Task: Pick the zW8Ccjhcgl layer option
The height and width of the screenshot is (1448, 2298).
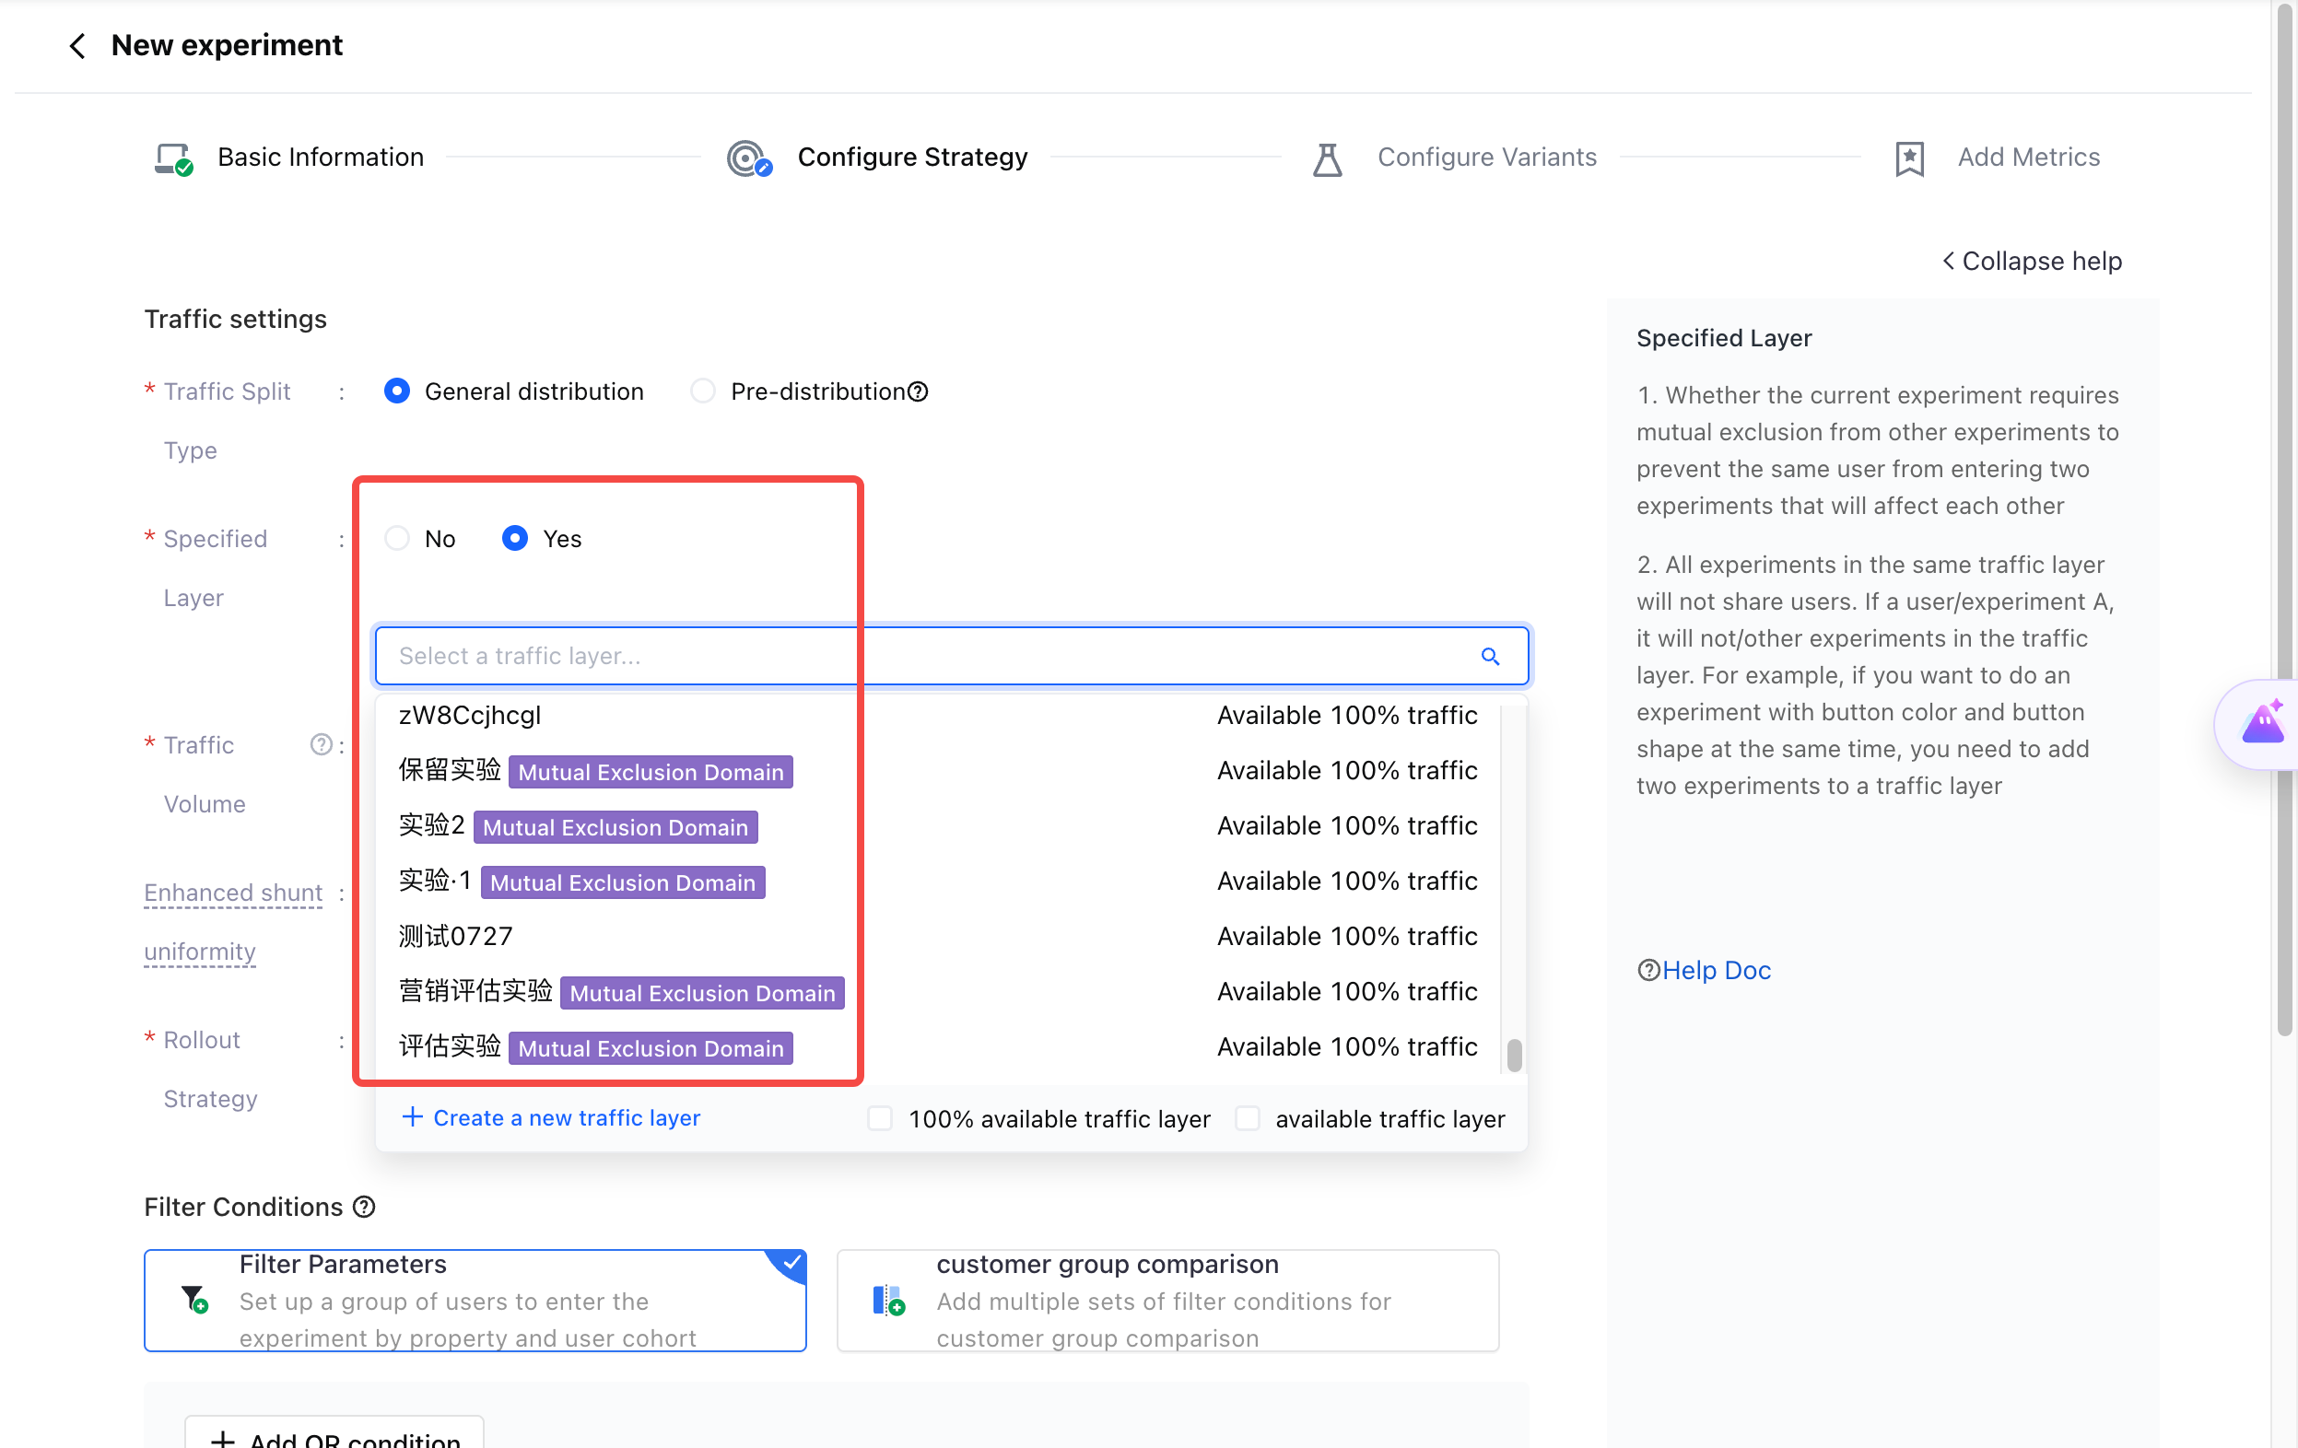Action: click(938, 715)
